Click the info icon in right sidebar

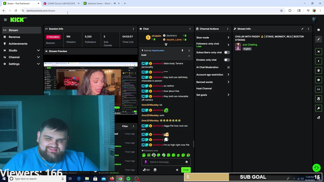[x=318, y=30]
